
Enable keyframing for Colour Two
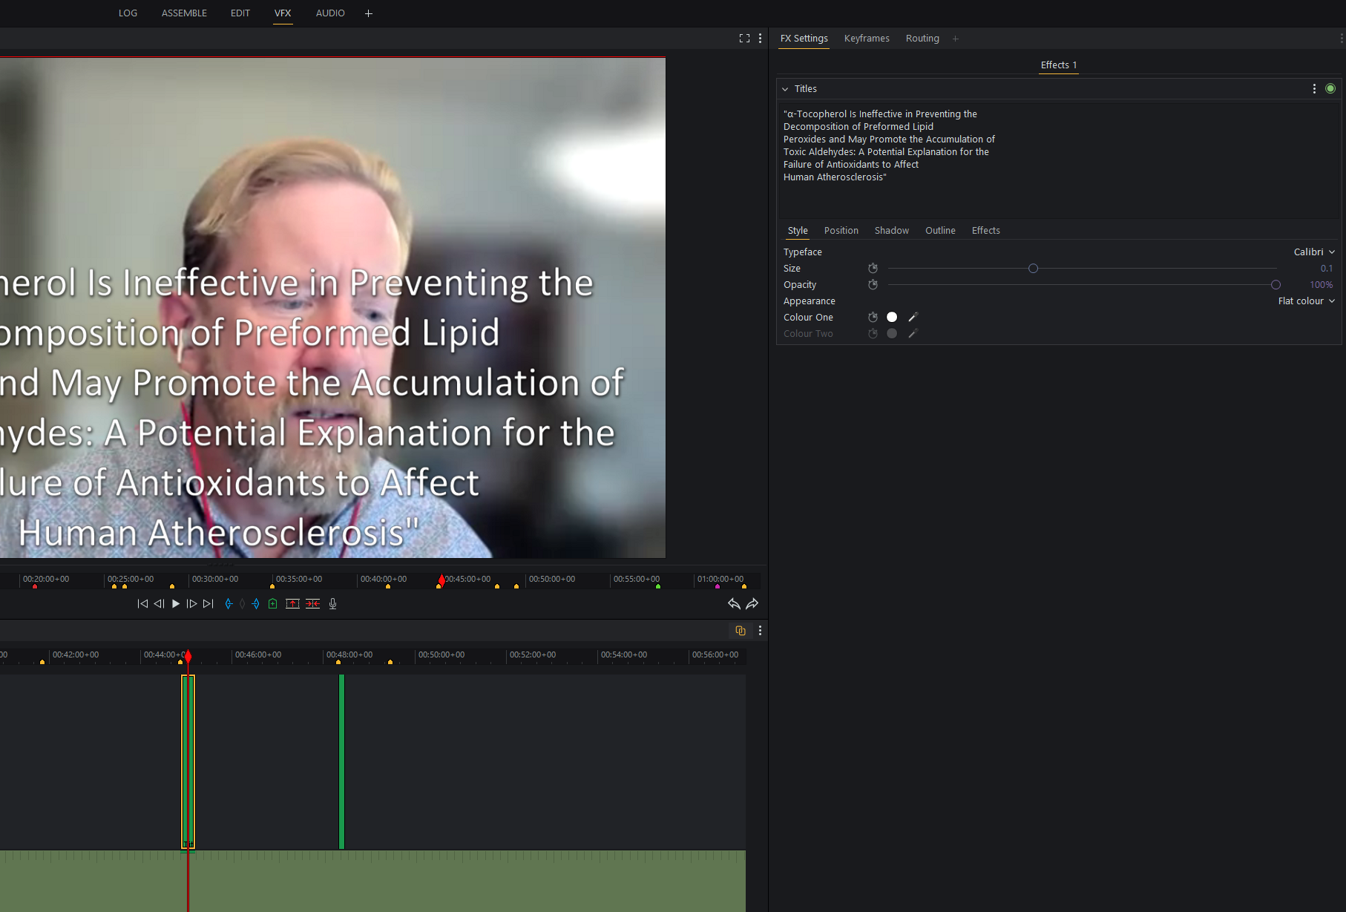click(x=873, y=334)
